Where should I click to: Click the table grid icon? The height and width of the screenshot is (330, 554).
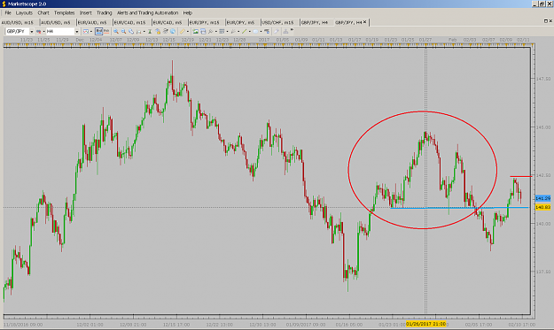(222, 31)
